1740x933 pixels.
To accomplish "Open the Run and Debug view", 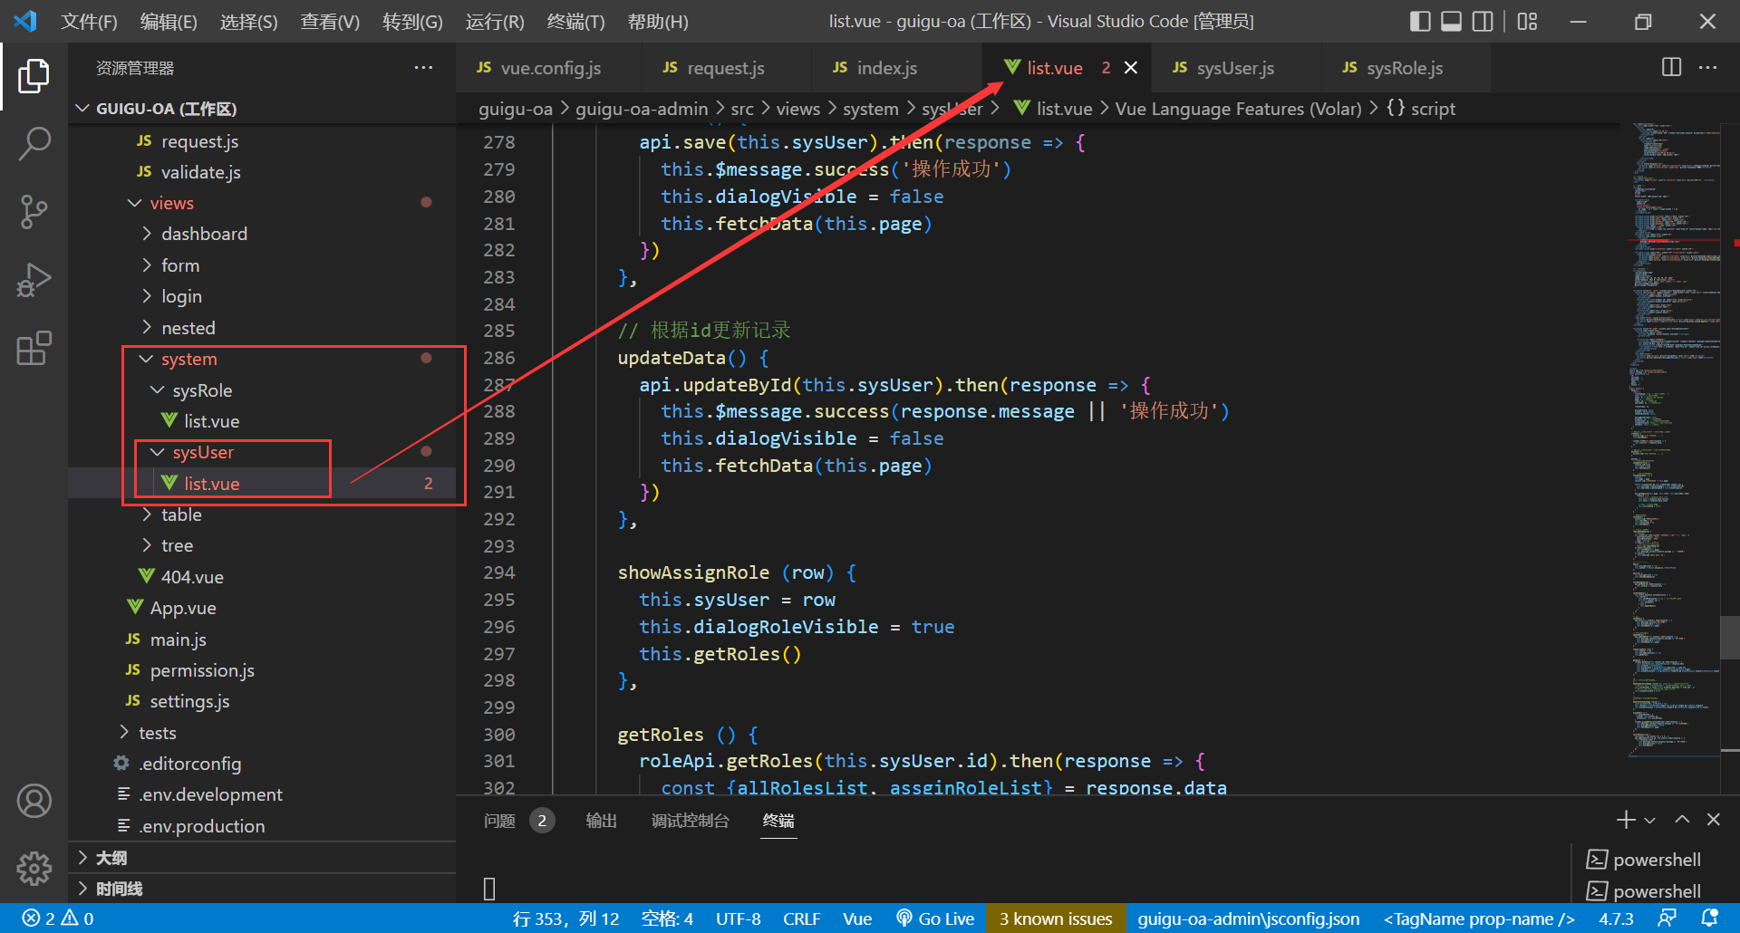I will click(34, 280).
